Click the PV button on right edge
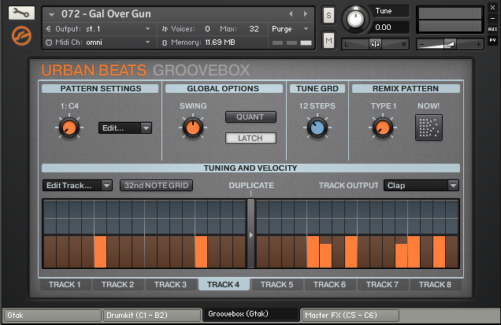 [492, 39]
